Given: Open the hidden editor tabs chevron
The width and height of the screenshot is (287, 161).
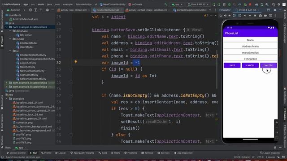Looking at the screenshot, I should (210, 10).
